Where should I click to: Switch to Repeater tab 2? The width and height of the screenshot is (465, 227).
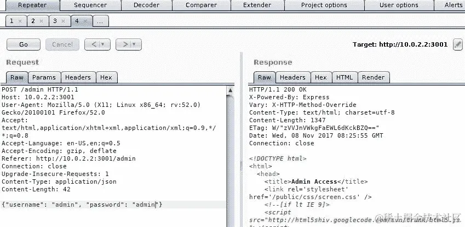click(33, 21)
